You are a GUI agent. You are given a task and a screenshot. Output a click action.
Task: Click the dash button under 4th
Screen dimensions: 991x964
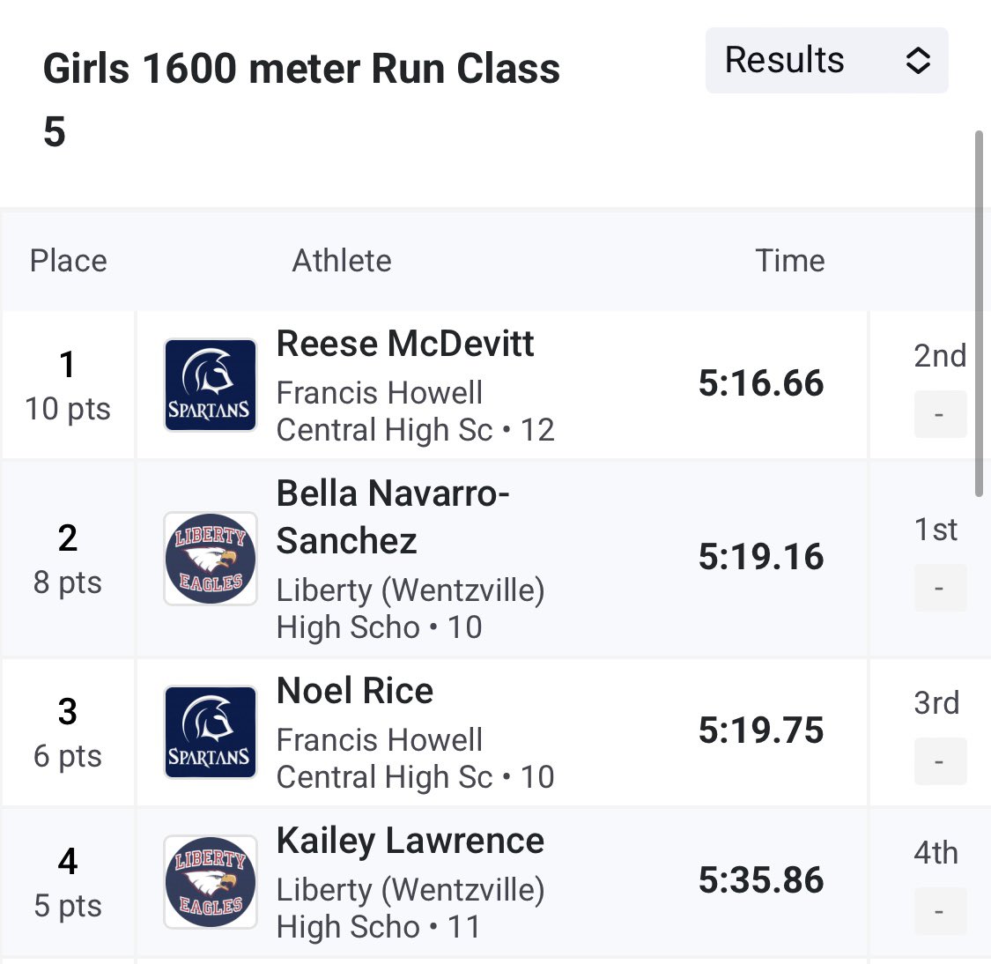coord(939,911)
